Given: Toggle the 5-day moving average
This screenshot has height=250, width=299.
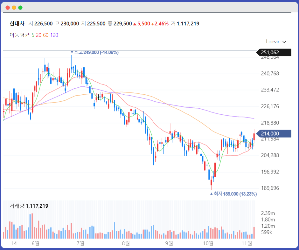Looking at the screenshot, I should (x=33, y=35).
